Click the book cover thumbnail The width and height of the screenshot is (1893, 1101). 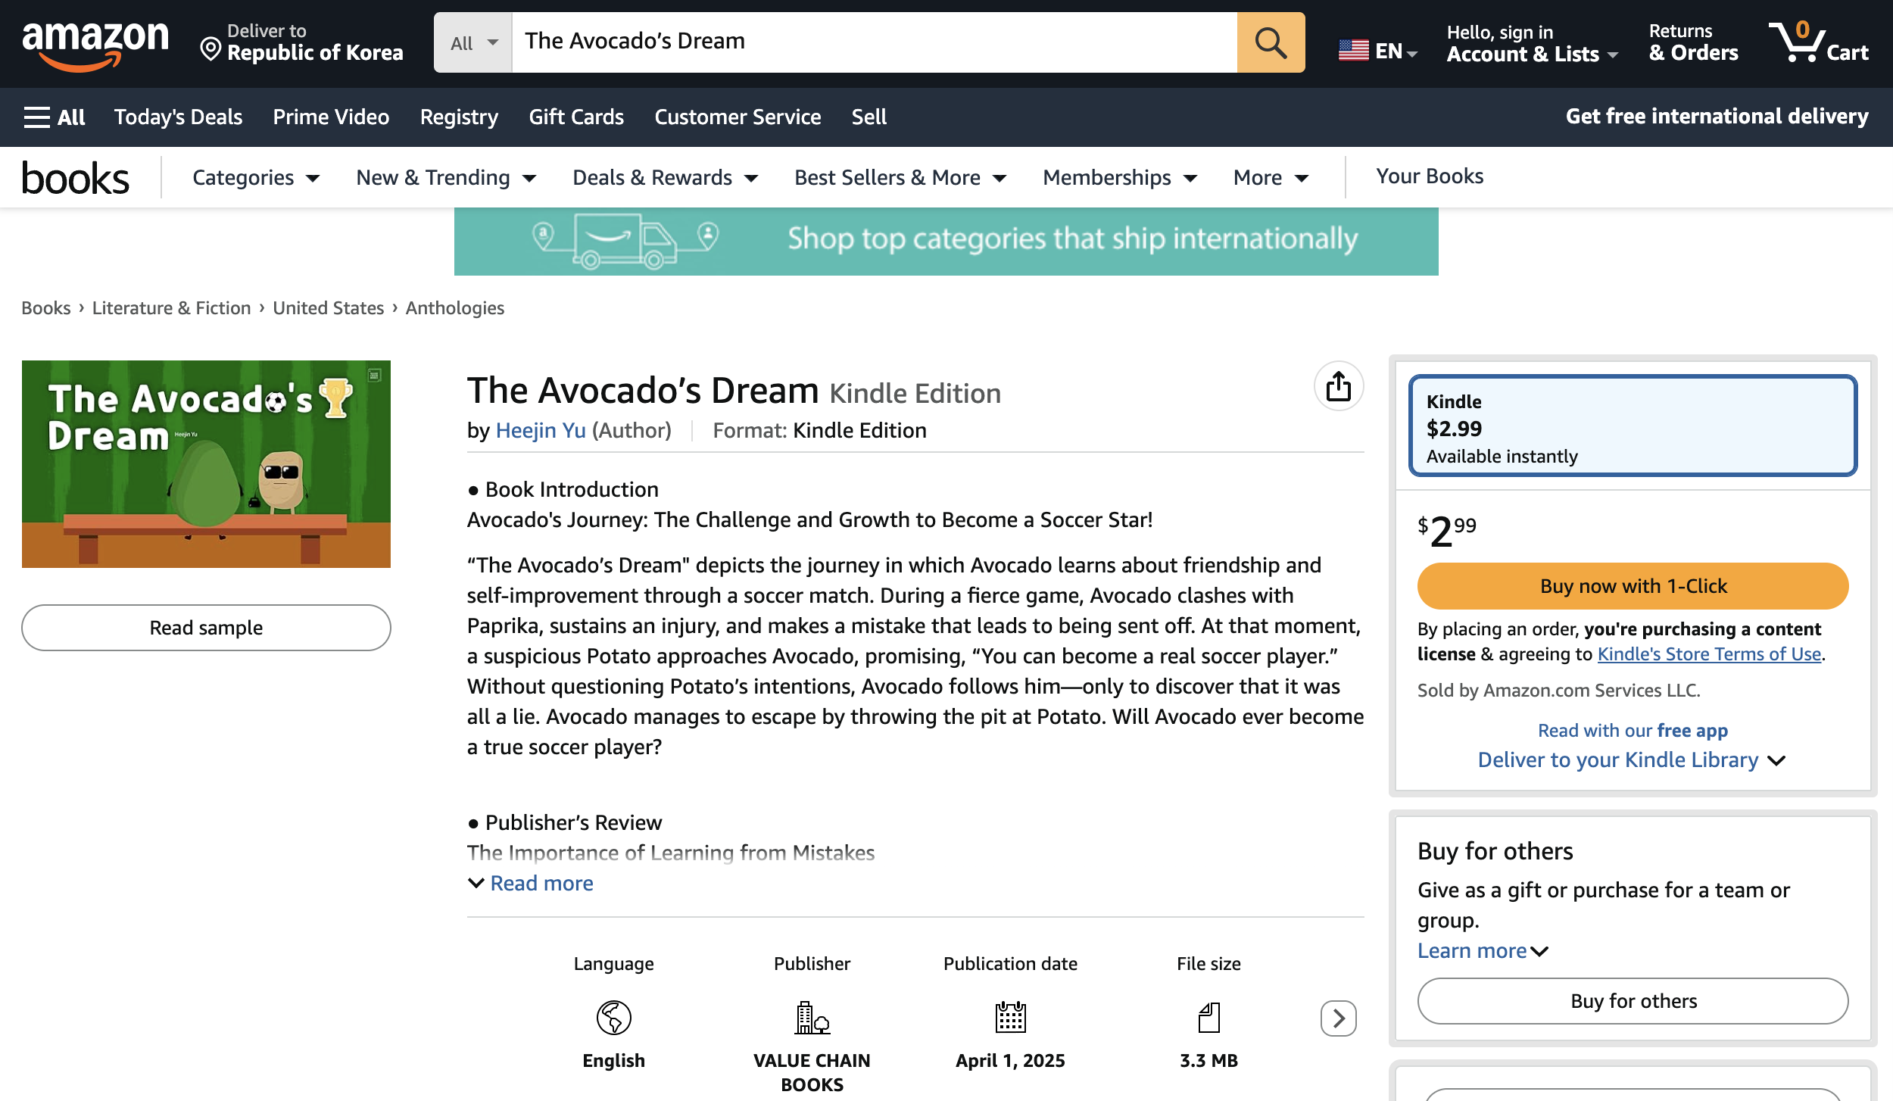coord(206,463)
